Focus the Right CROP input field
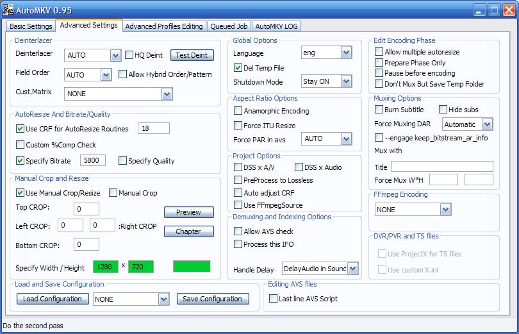 [x=103, y=225]
